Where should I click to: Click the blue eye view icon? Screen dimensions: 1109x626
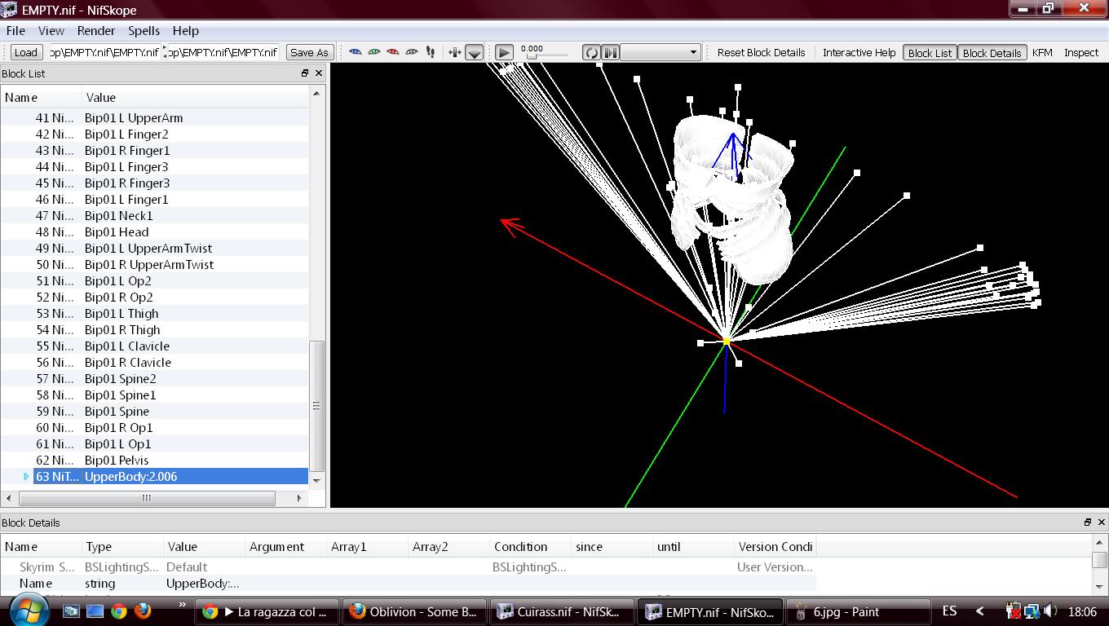tap(356, 52)
